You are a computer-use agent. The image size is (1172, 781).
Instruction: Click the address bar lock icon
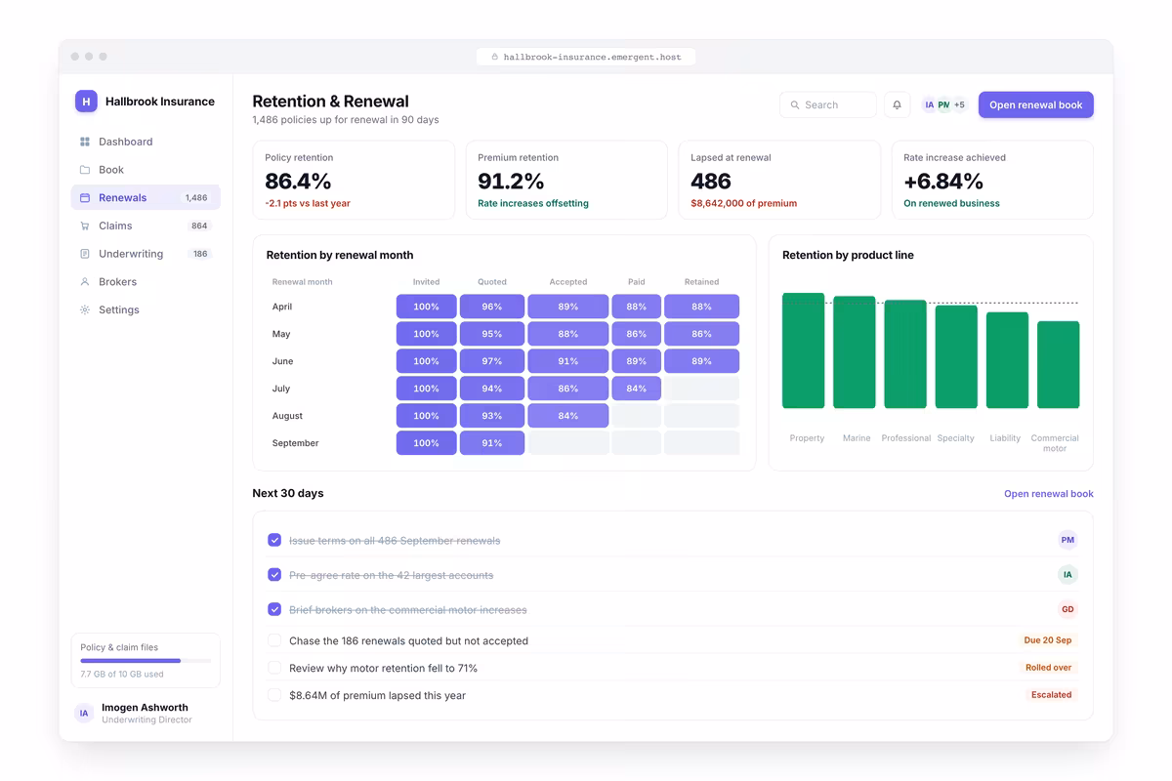click(x=495, y=57)
